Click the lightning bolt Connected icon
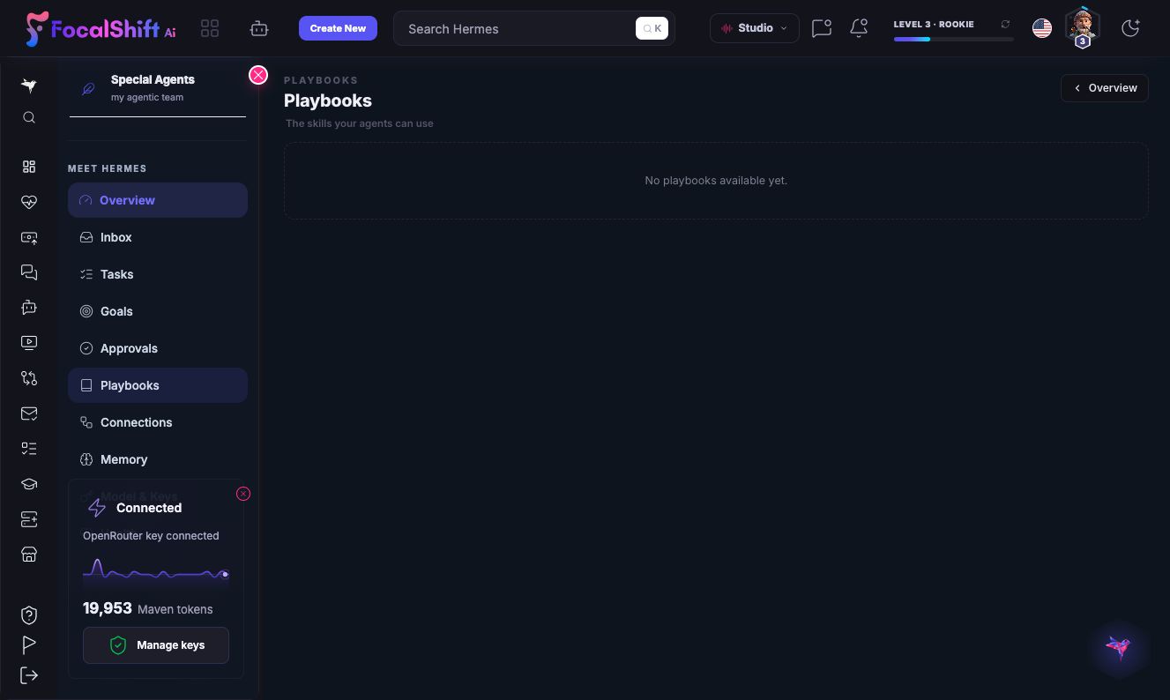This screenshot has height=700, width=1170. tap(97, 508)
